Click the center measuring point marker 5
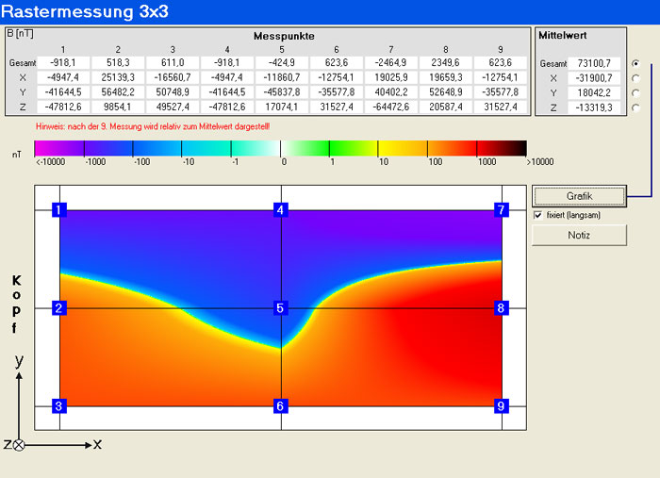 coord(281,308)
